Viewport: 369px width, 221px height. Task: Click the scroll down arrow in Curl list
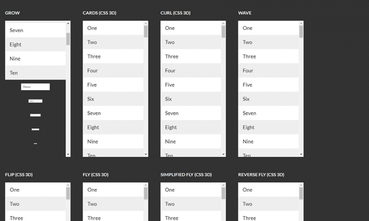coord(224,154)
